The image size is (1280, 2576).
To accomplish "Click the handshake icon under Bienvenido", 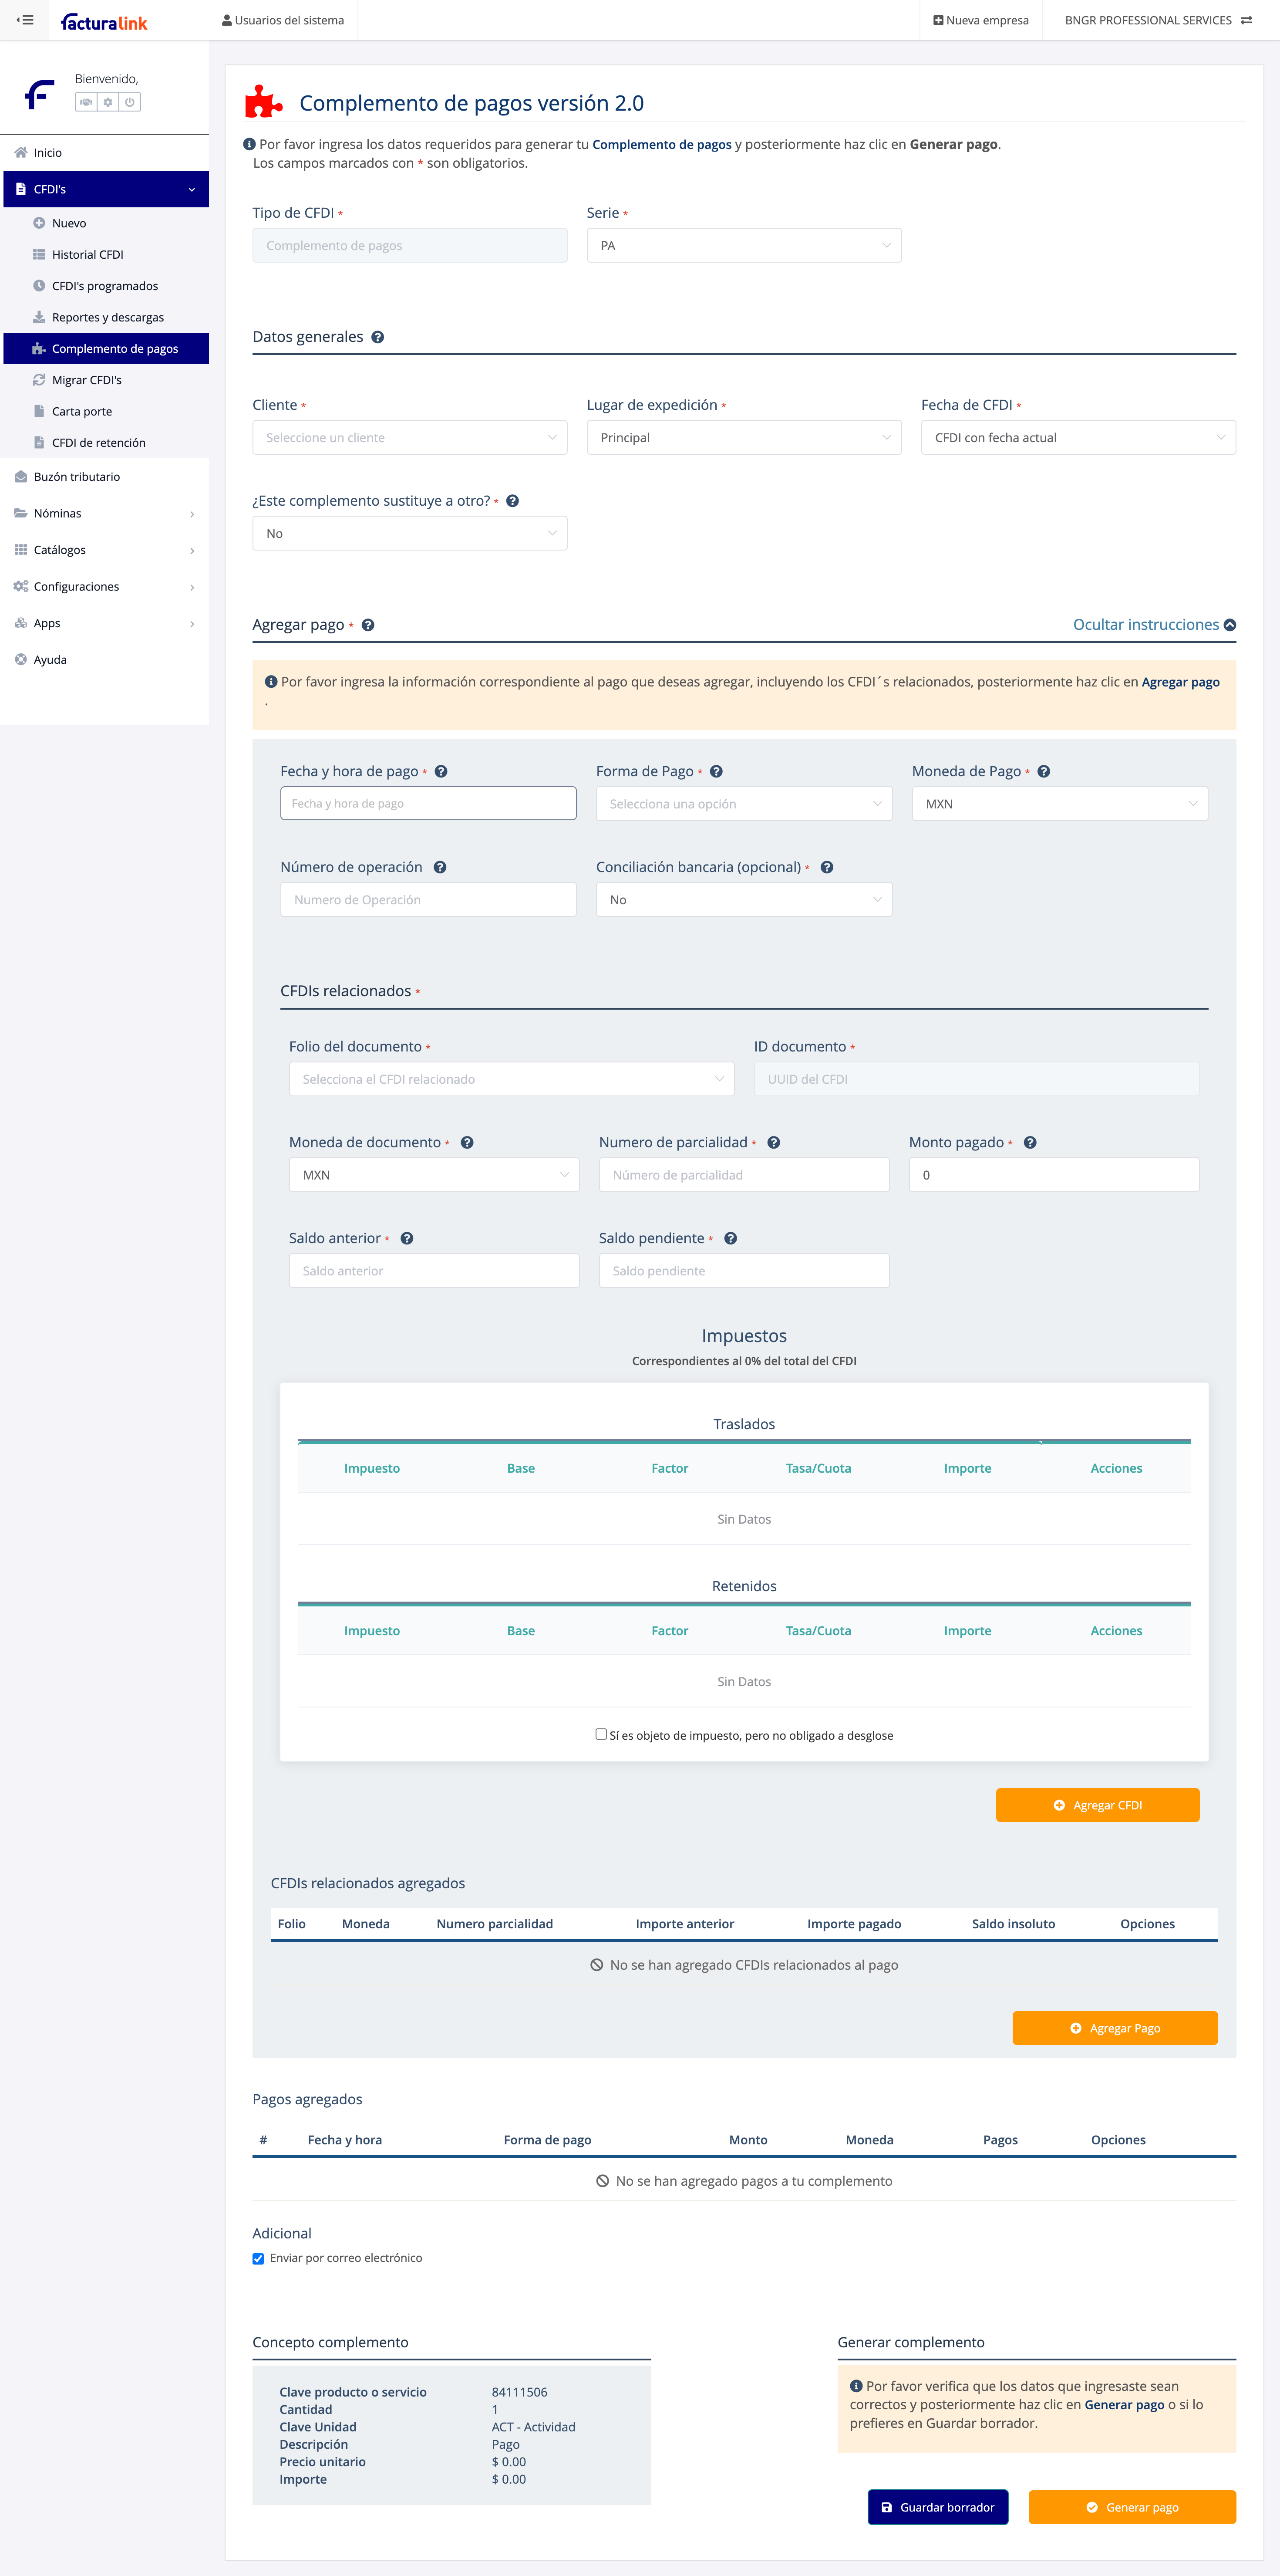I will coord(86,102).
